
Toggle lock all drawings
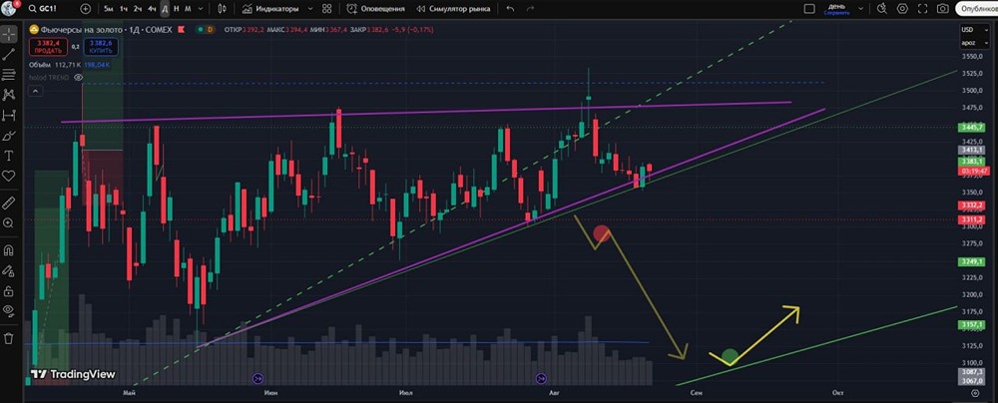click(9, 291)
